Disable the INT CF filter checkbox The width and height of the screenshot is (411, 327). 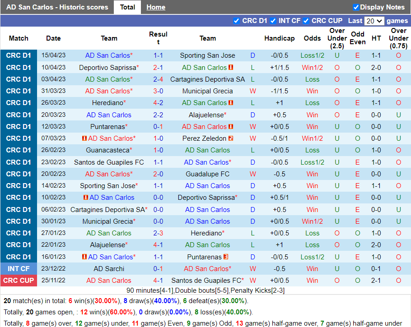(273, 21)
